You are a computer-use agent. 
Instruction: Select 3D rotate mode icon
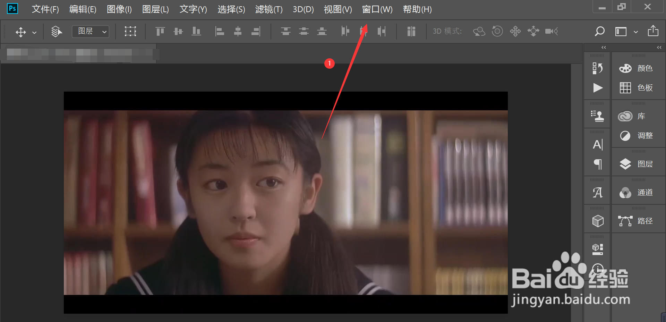tap(479, 32)
